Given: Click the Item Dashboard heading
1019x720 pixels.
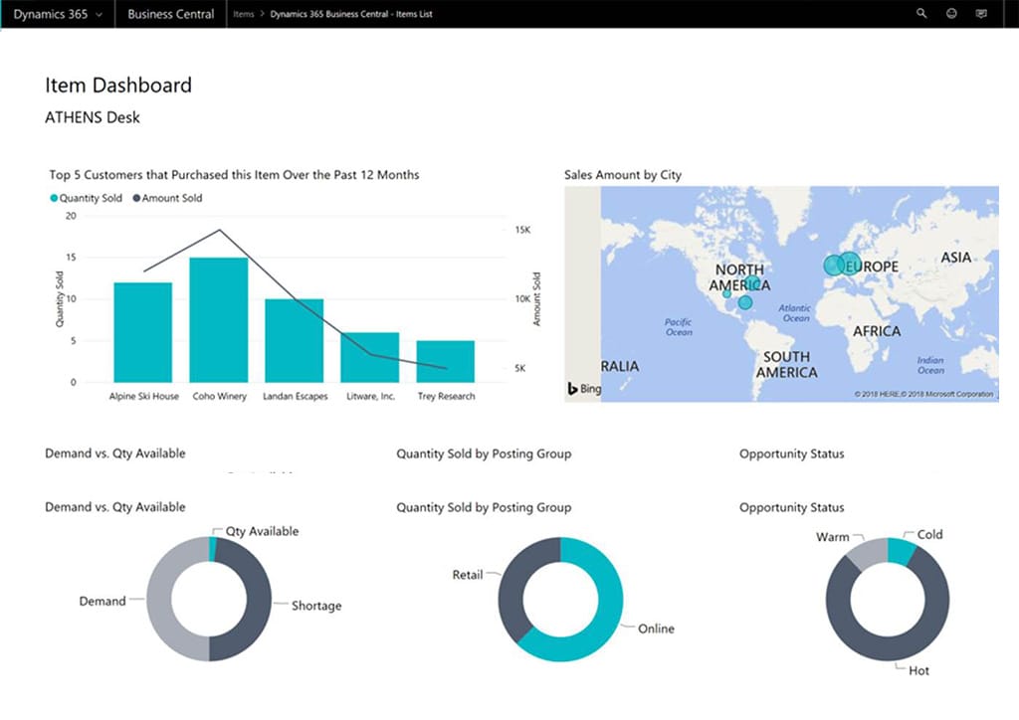Looking at the screenshot, I should 118,86.
